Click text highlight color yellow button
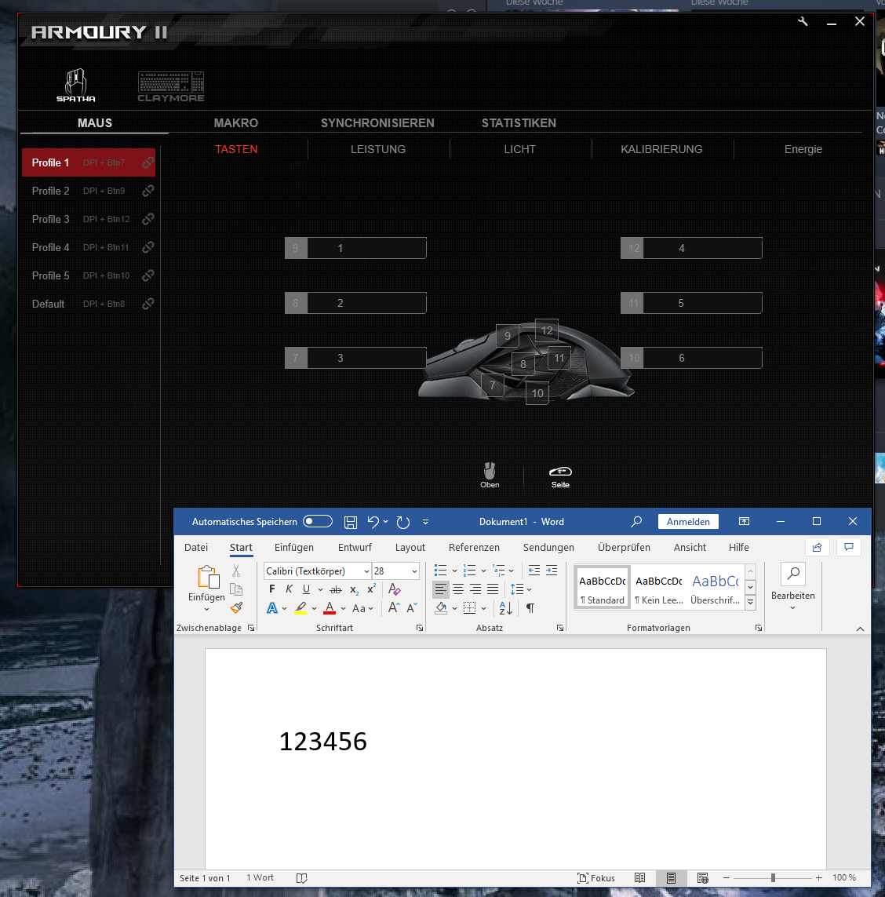Image resolution: width=885 pixels, height=897 pixels. [x=300, y=608]
